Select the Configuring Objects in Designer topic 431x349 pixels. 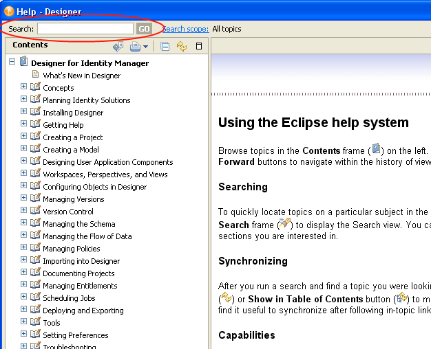(94, 187)
